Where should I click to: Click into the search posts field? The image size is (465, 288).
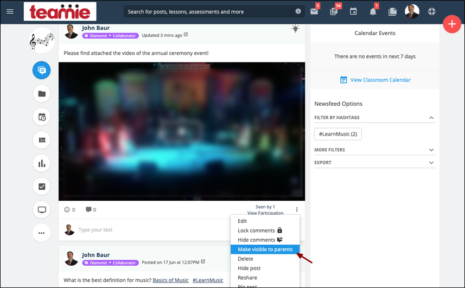click(x=208, y=11)
